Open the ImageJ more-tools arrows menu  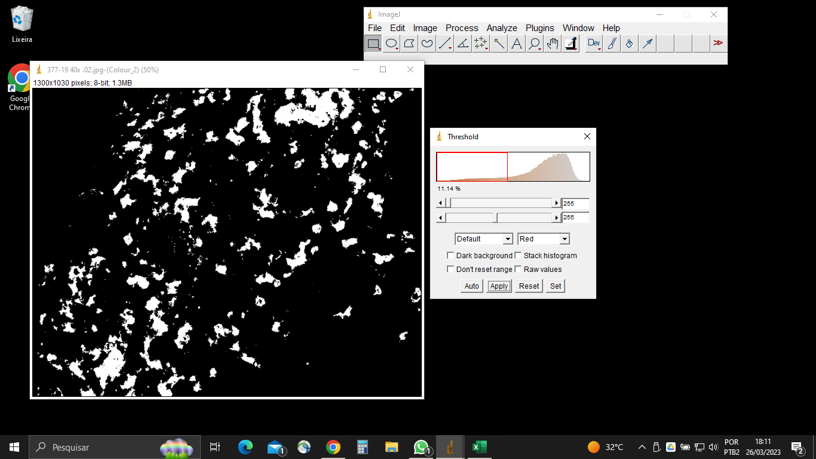click(x=718, y=43)
